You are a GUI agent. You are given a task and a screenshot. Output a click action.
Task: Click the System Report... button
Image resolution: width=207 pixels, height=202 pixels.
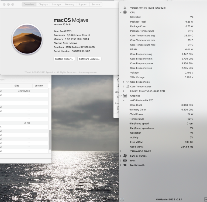64,59
